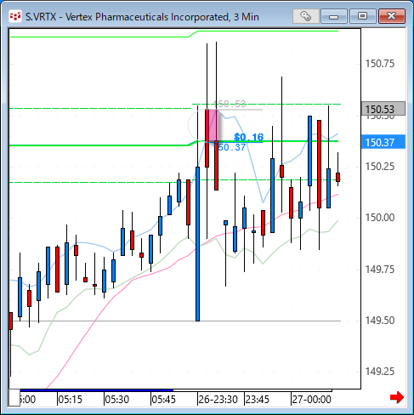Viewport: 414px width, 415px height.
Task: Click the 149.25 price axis label
Action: tap(380, 372)
